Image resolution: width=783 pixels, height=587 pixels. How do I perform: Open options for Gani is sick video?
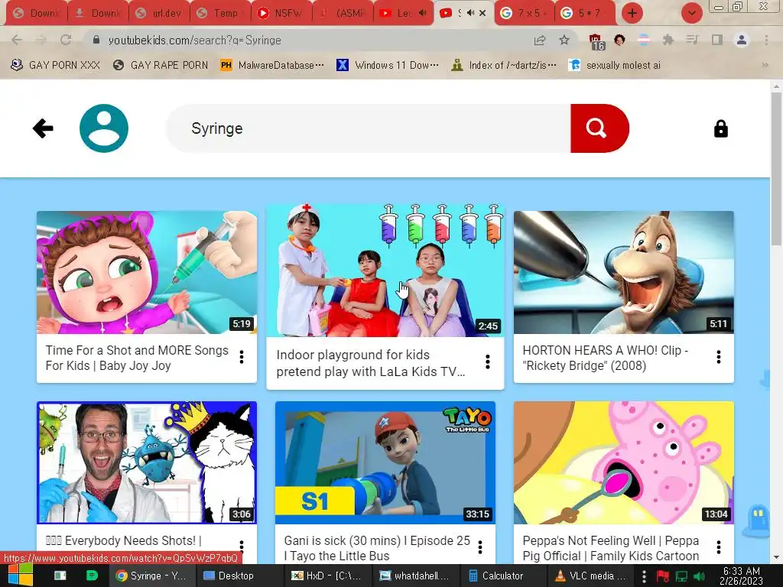480,547
